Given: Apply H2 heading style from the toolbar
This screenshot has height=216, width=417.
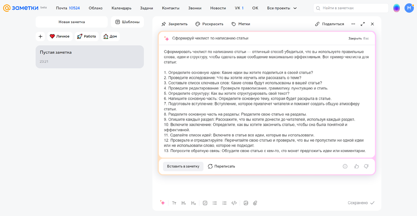Looking at the screenshot, I should tap(193, 203).
